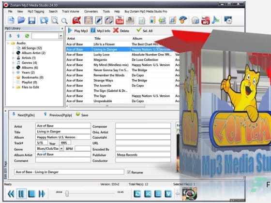Image resolution: width=271 pixels, height=203 pixels.
Task: Click Play Mp3 button
Action: click(x=78, y=31)
